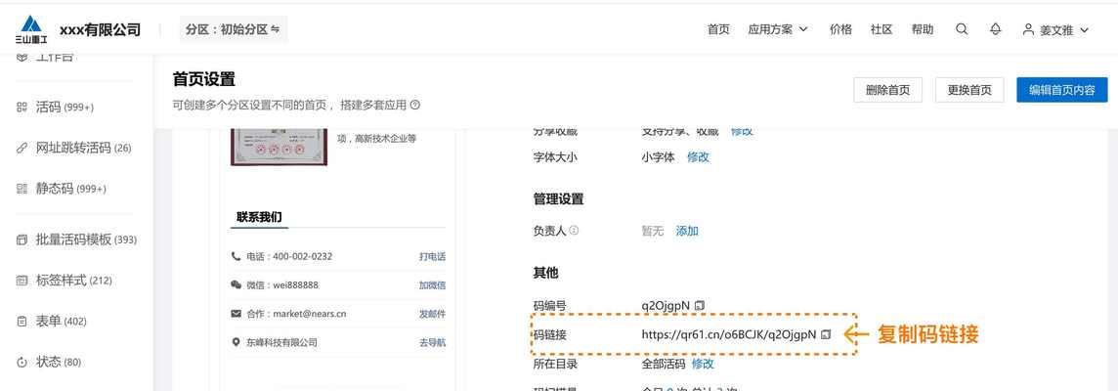This screenshot has width=1118, height=391.
Task: Click help question mark beside 搭建多套应用
Action: tap(415, 105)
